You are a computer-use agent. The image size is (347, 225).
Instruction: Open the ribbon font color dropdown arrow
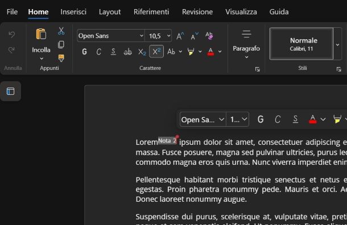click(x=220, y=52)
